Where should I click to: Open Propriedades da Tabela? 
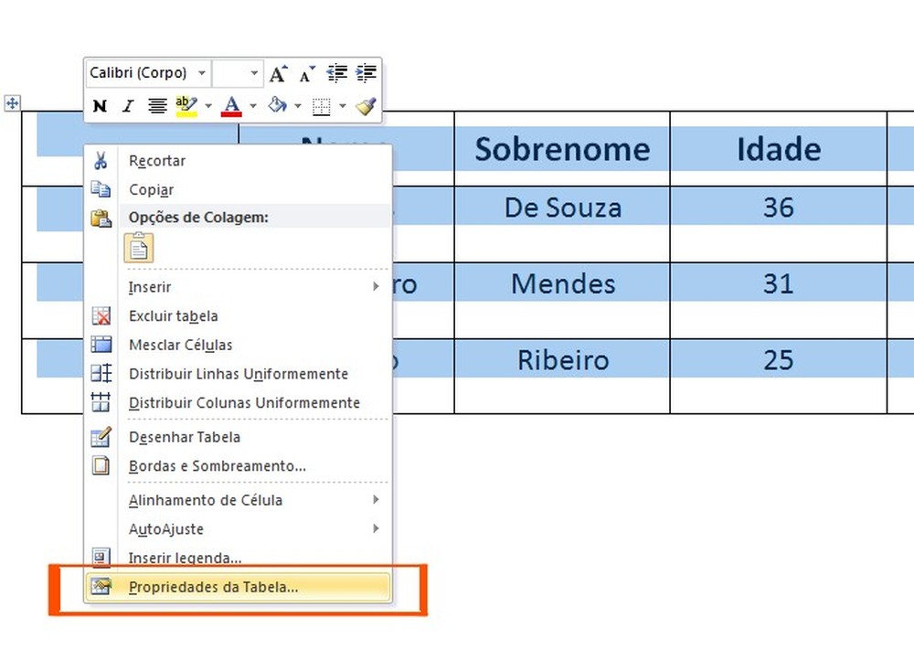point(238,587)
